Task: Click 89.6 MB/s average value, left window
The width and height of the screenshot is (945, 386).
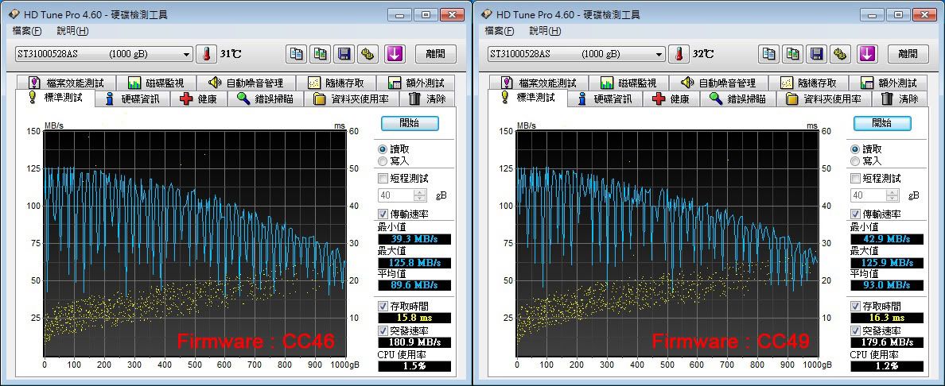Action: click(x=414, y=285)
